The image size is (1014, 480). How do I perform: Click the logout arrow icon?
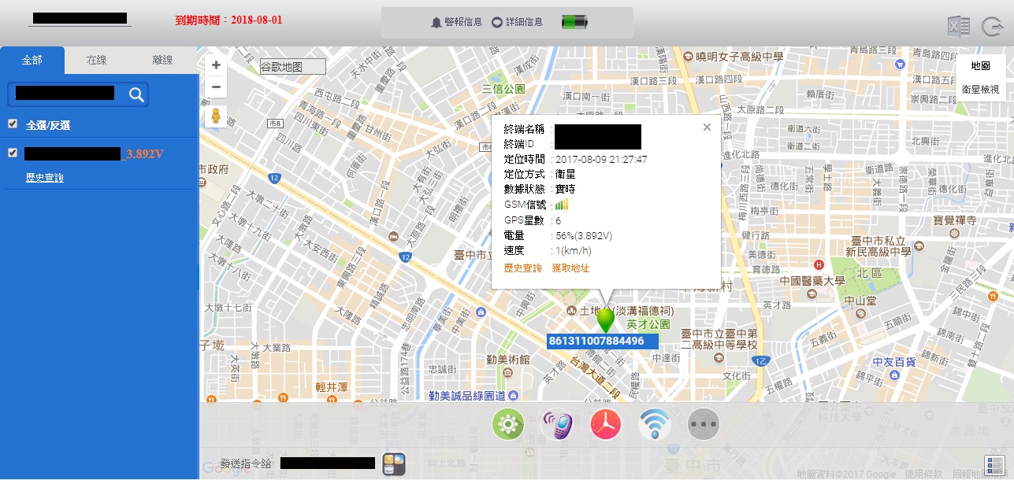991,27
